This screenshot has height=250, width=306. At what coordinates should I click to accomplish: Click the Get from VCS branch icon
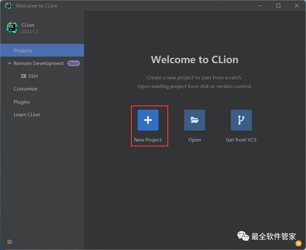(x=241, y=120)
